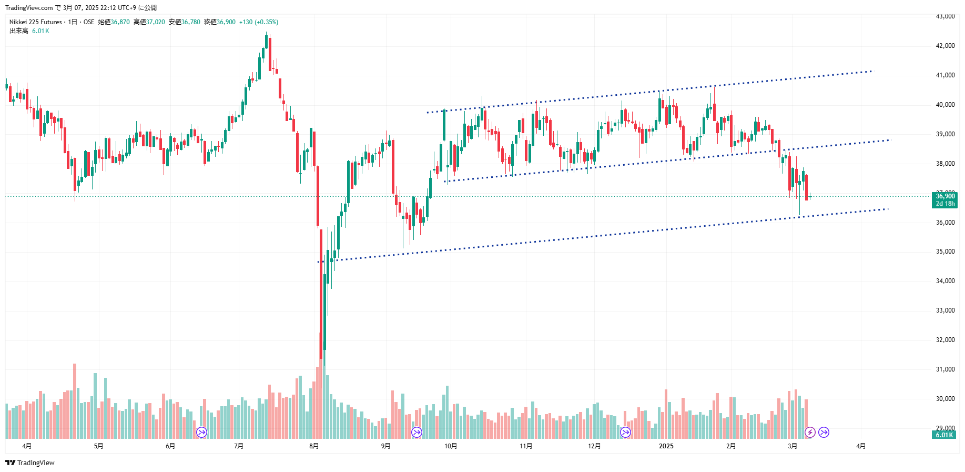Open the rollover marker in mid-June
Image resolution: width=965 pixels, height=472 pixels.
(x=201, y=433)
